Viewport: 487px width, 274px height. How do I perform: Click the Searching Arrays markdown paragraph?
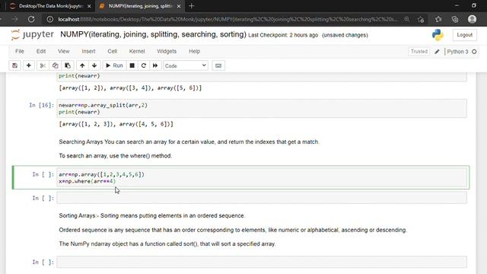pos(189,142)
